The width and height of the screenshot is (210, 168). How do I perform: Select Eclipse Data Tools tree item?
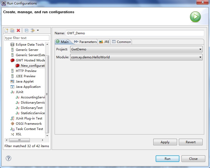pos(30,45)
